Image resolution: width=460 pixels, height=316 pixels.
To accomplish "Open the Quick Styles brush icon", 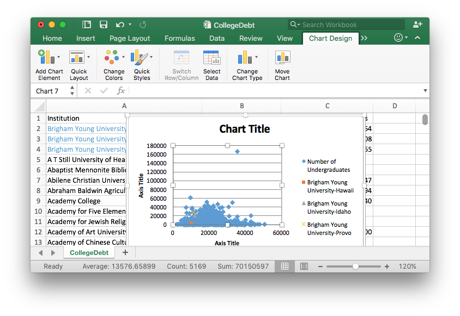I will coord(140,57).
